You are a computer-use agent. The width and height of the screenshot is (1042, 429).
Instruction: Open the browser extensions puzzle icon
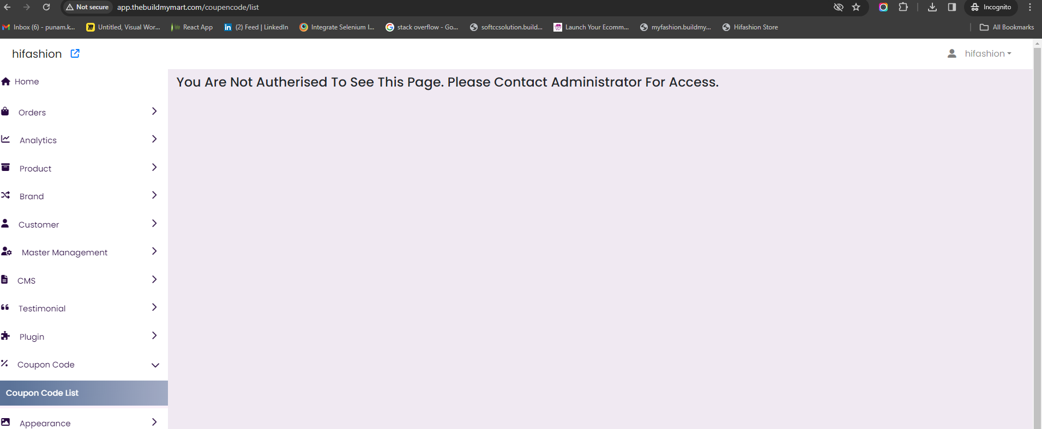coord(904,7)
